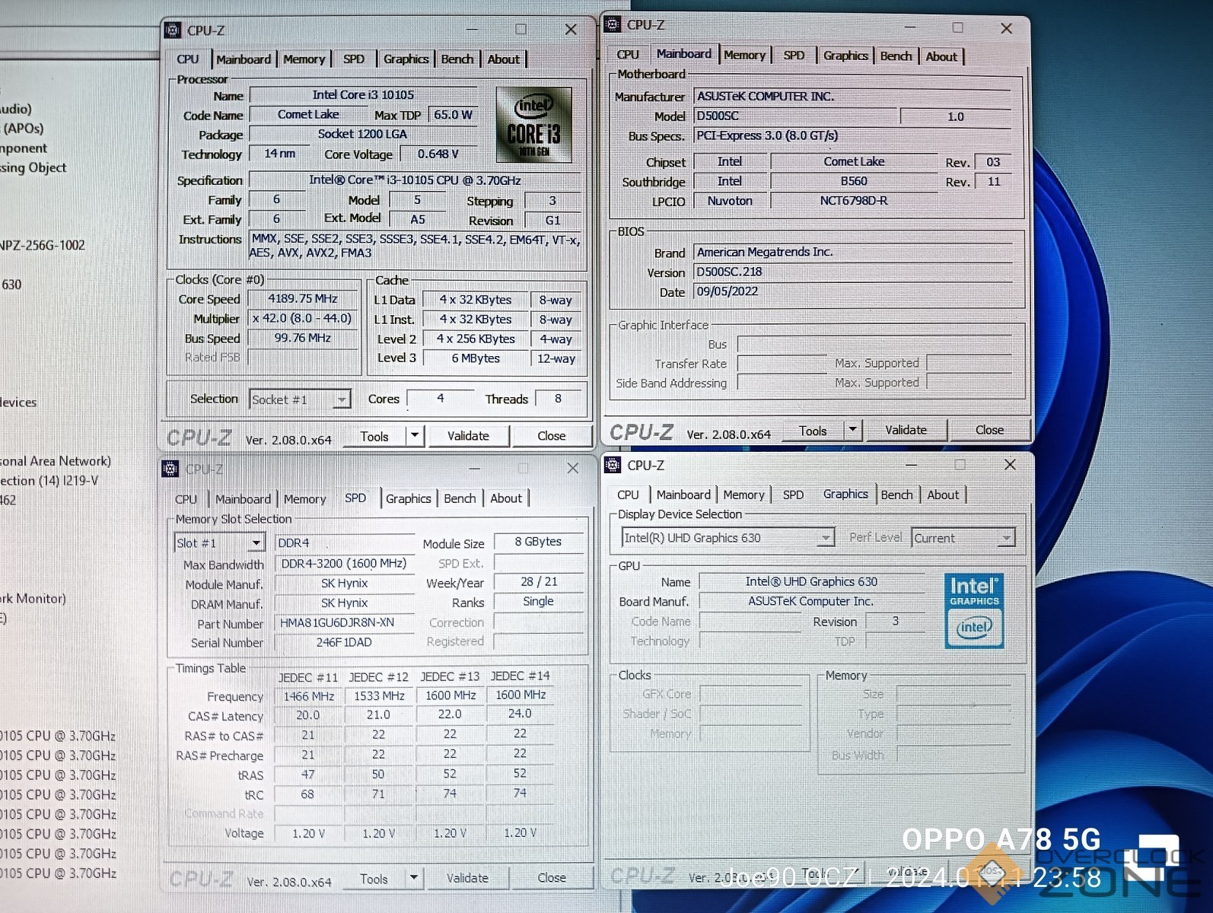1213x913 pixels.
Task: Select the Bench tab in the Display Device window
Action: point(896,495)
